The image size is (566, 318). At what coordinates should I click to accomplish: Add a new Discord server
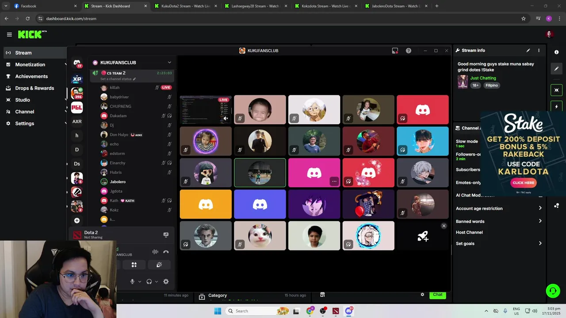click(x=77, y=220)
